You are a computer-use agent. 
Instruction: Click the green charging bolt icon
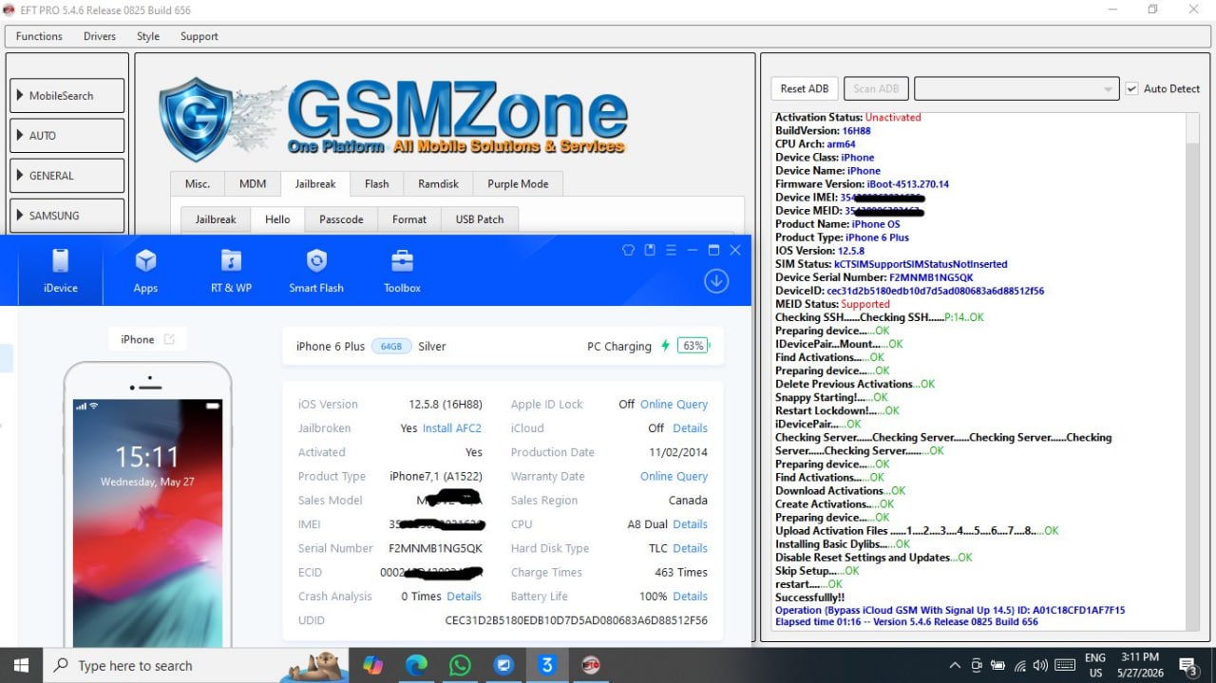click(665, 346)
